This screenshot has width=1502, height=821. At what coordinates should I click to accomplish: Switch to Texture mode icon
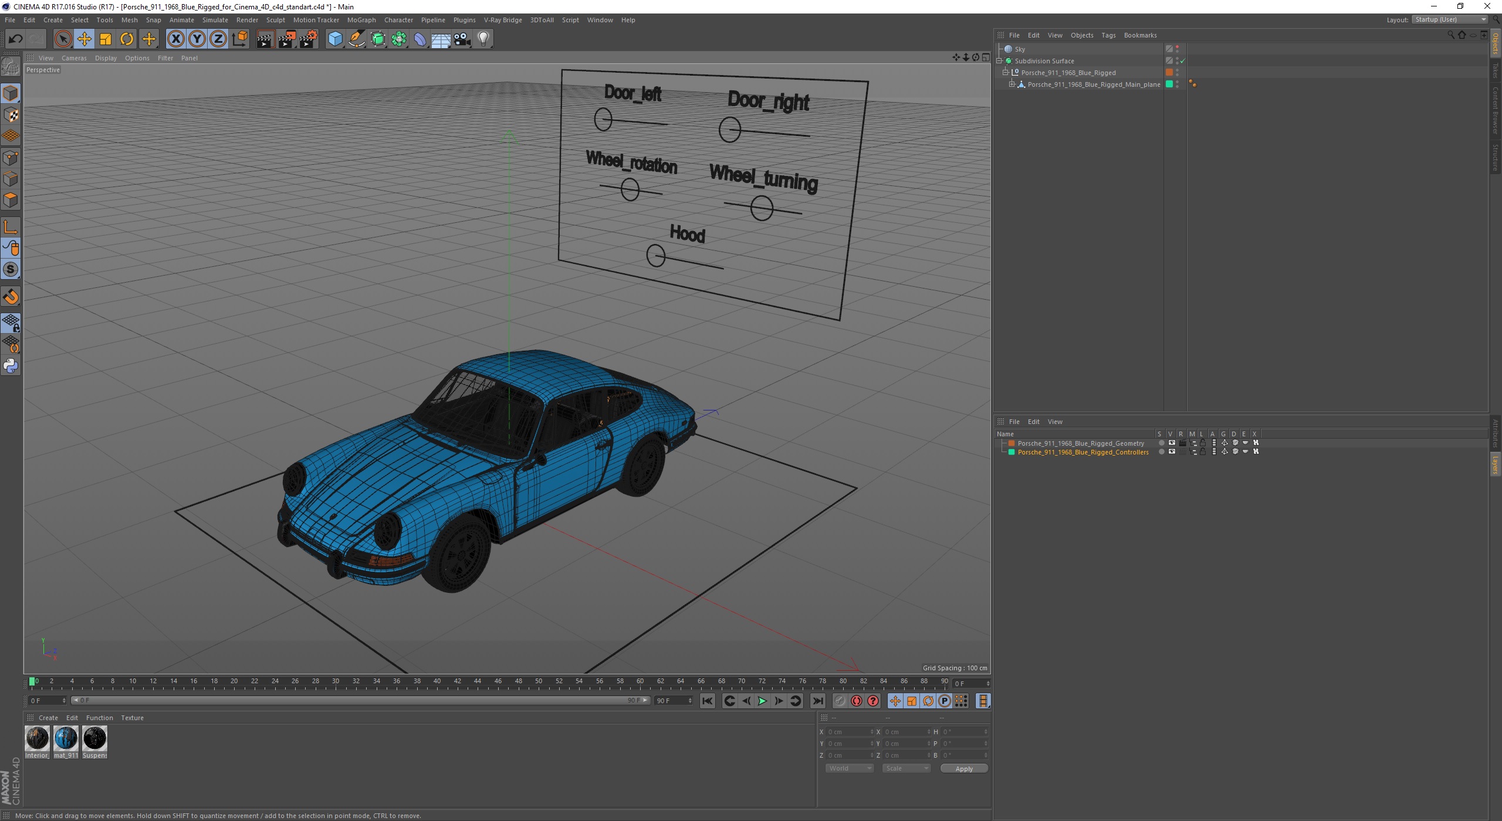pos(11,115)
